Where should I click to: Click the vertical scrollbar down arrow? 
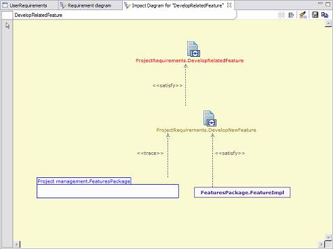pos(328,237)
